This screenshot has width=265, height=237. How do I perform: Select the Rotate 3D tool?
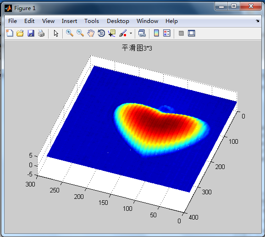(x=101, y=33)
